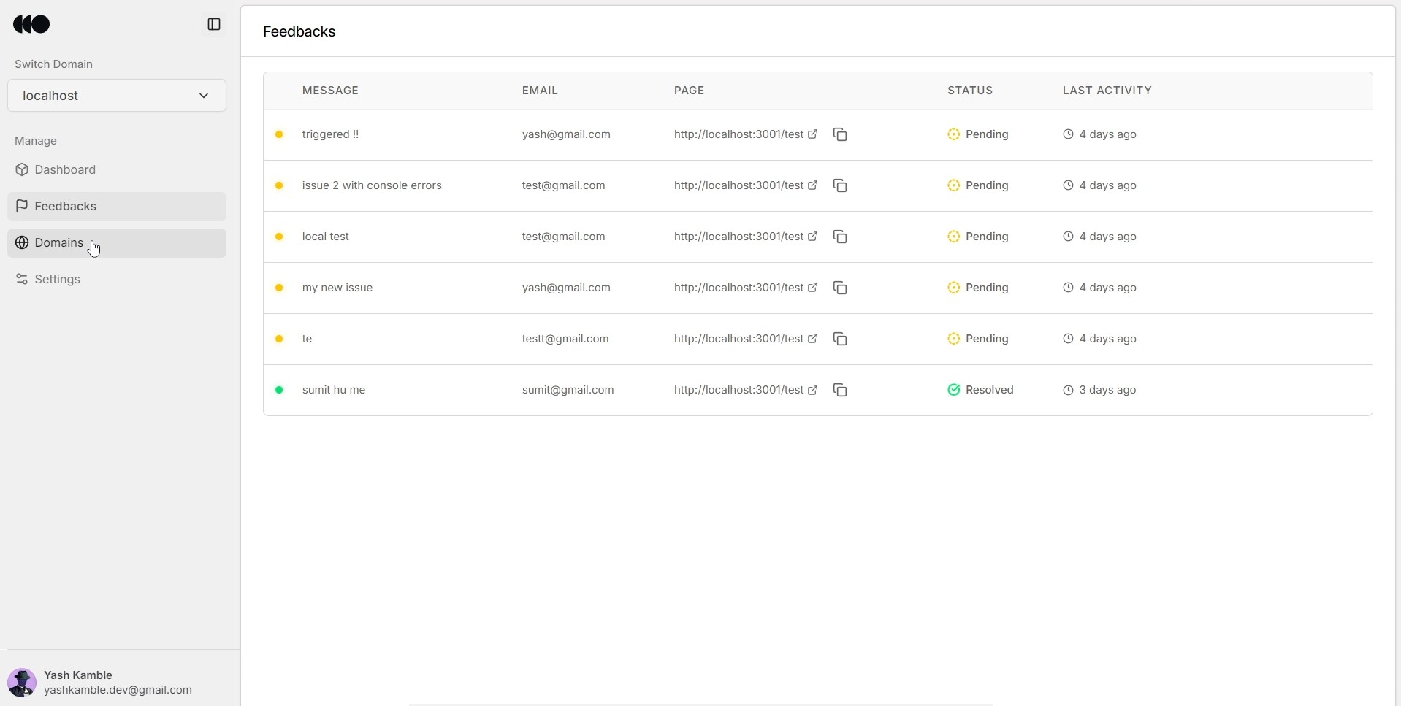Copy page URL for 'local test' row
1401x706 pixels.
click(840, 237)
